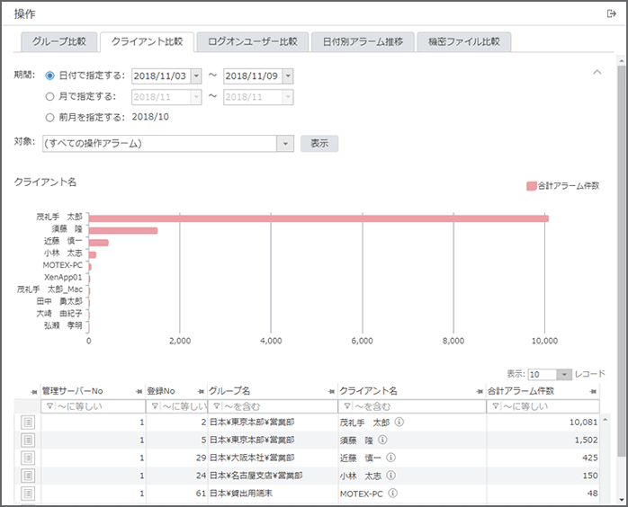Click table scrollbar up arrow
This screenshot has width=628, height=507.
point(606,420)
